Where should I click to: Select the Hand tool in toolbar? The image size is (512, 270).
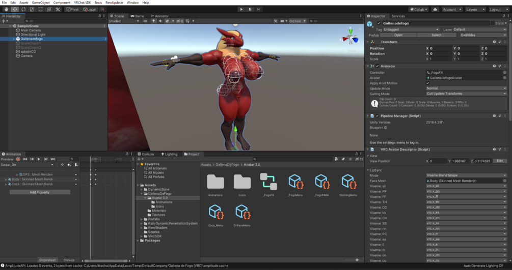pos(6,10)
